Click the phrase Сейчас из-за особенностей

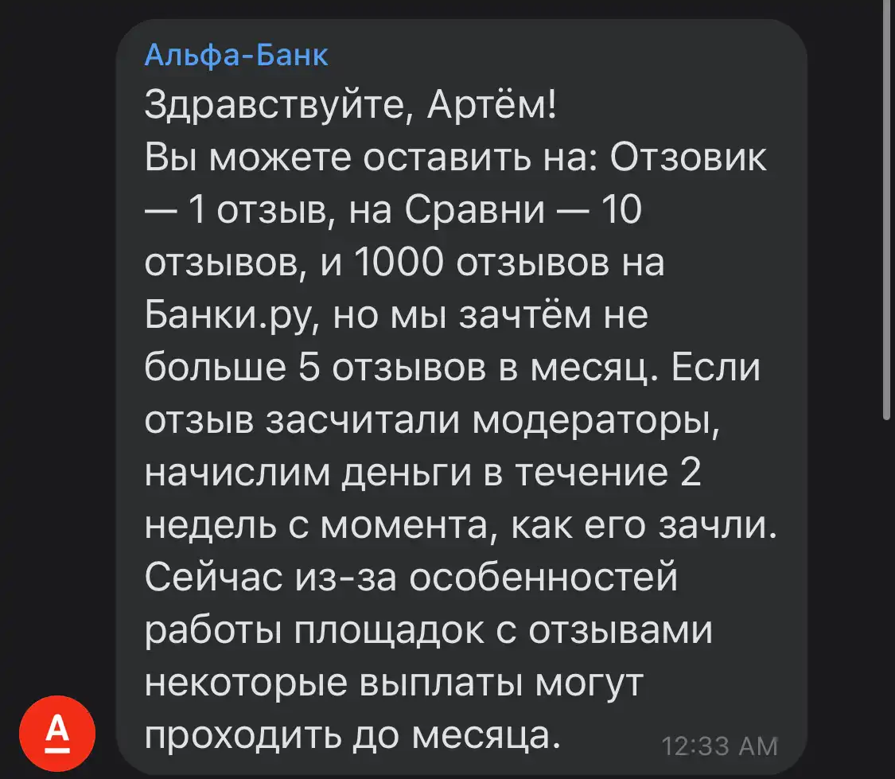(411, 577)
